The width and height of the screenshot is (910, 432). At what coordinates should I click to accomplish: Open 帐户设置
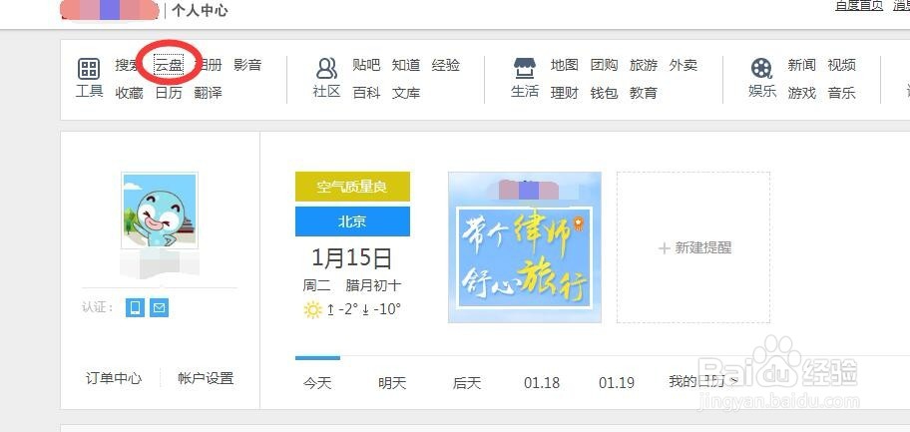206,378
